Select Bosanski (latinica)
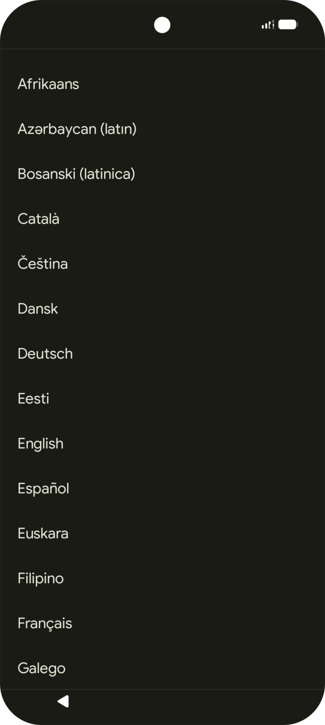This screenshot has width=325, height=725. [x=76, y=174]
